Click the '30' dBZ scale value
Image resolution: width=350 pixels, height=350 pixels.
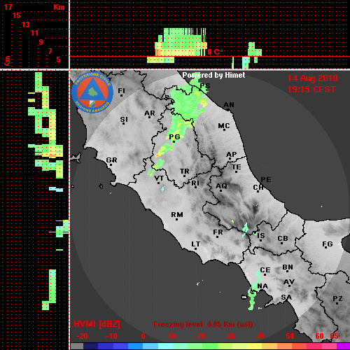(231, 336)
